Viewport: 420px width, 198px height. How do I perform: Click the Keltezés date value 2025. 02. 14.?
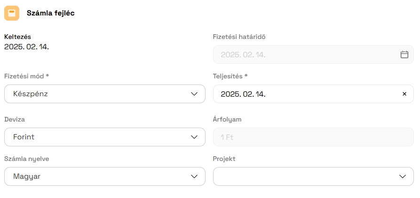26,47
